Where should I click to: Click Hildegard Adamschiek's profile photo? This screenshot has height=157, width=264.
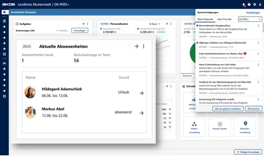[30, 92]
